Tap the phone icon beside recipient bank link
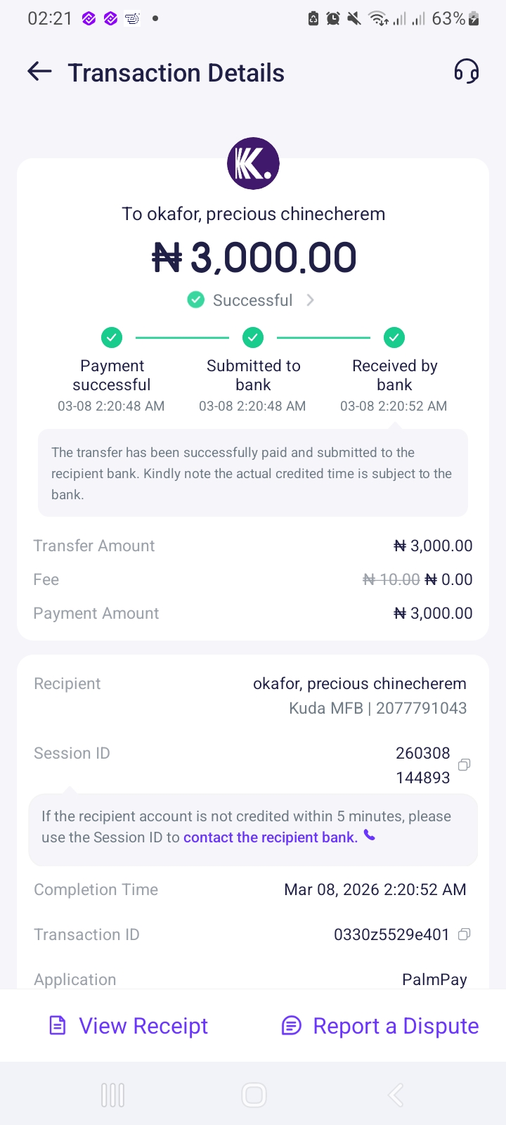 [x=370, y=836]
